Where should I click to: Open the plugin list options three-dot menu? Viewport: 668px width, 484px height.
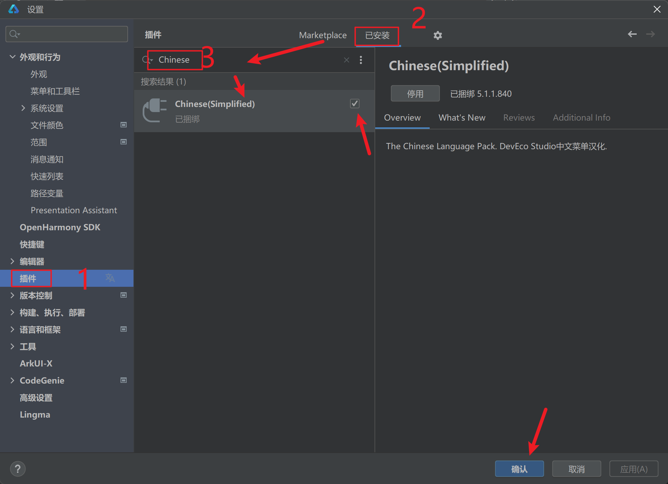(361, 60)
